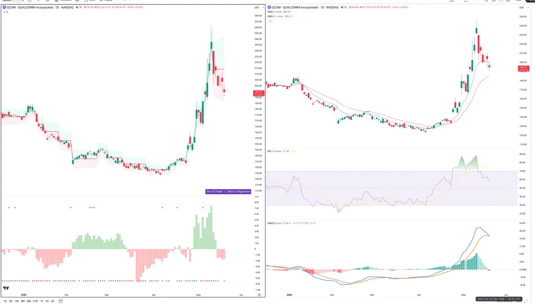Select All date range
Screen dimensions: 535x304
[x=53, y=301]
